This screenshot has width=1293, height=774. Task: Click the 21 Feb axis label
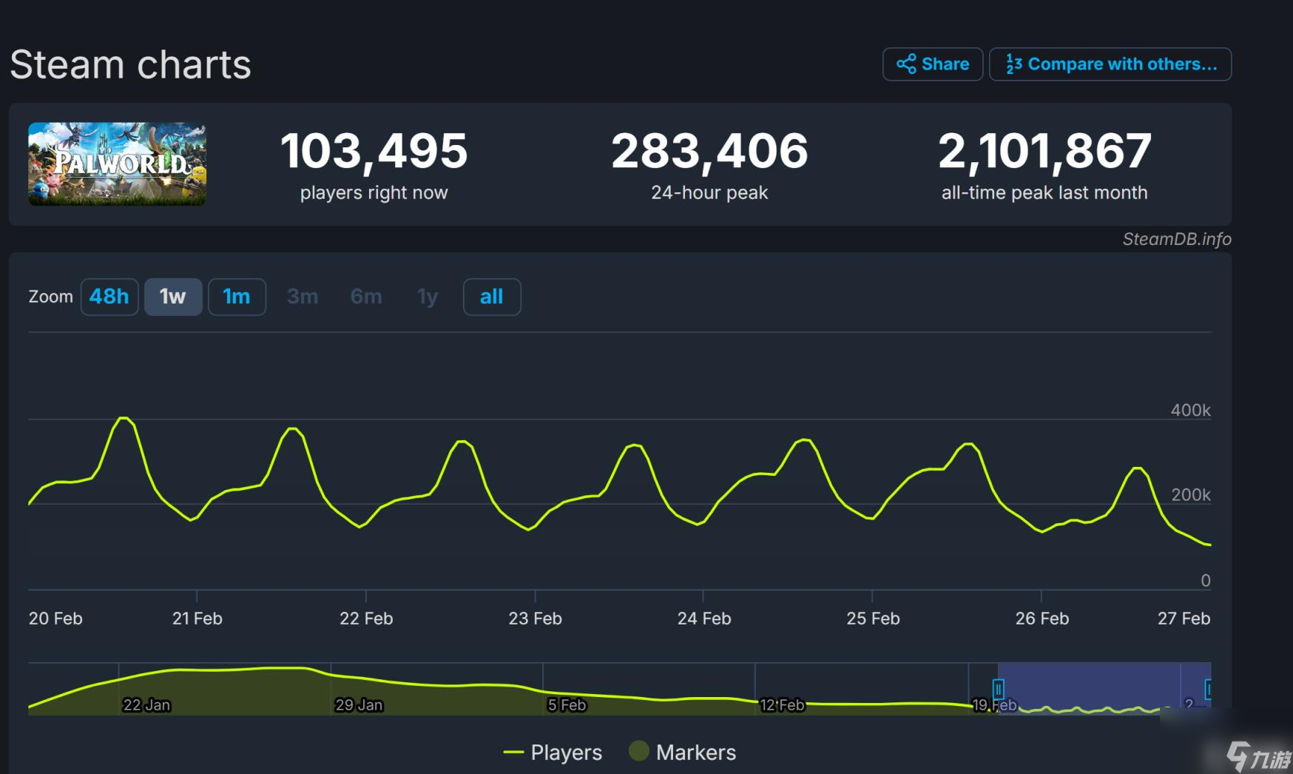click(x=197, y=619)
